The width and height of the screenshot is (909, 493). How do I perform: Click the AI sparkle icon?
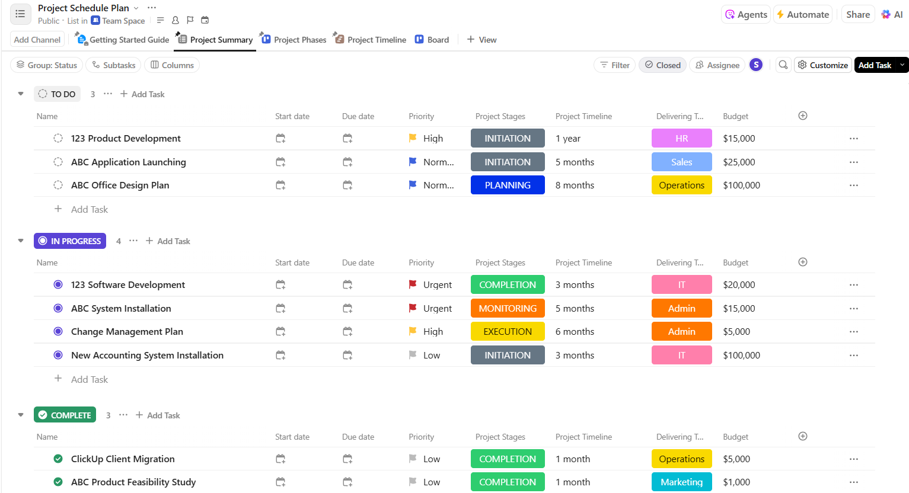point(886,15)
